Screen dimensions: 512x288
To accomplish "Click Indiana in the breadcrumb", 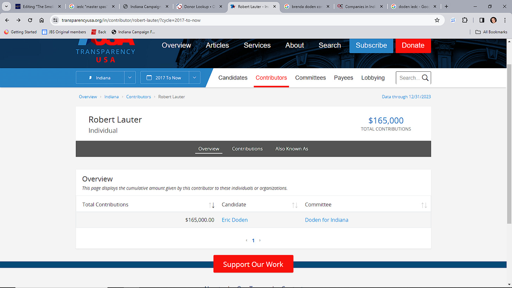I will click(x=111, y=97).
